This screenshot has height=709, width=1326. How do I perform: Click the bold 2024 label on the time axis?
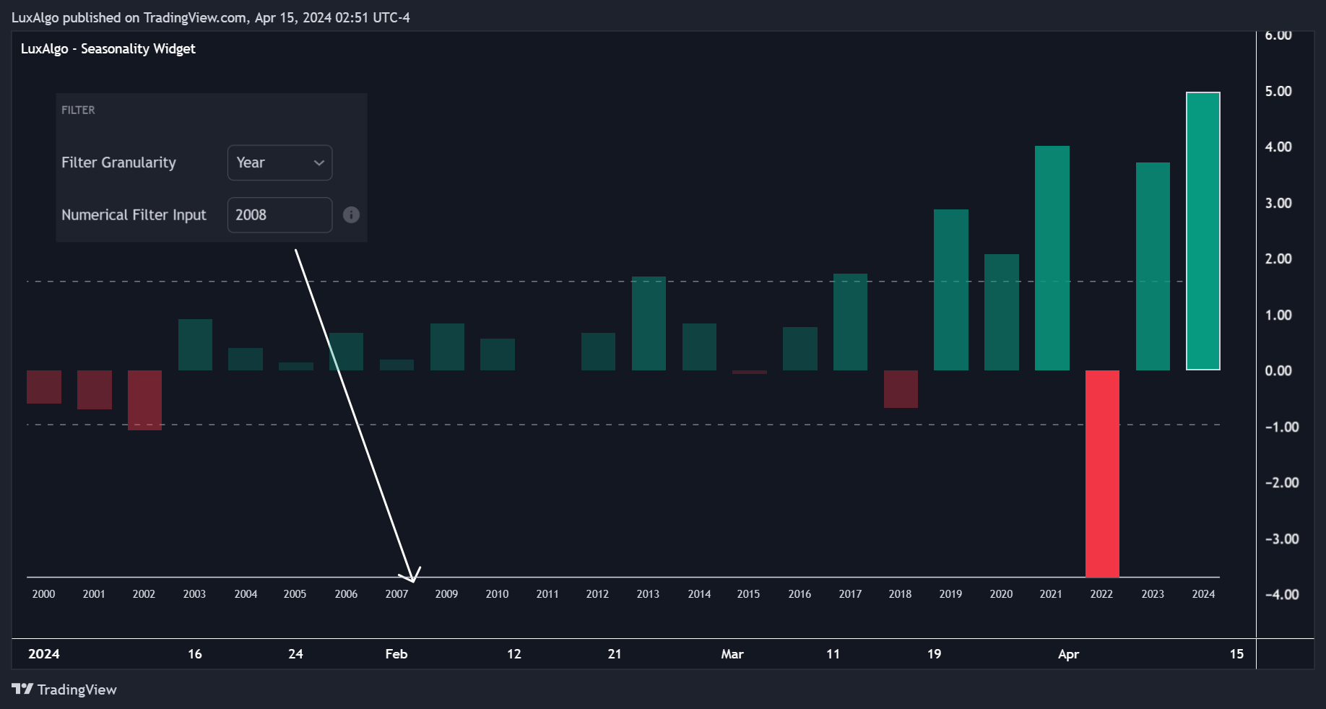click(x=44, y=653)
